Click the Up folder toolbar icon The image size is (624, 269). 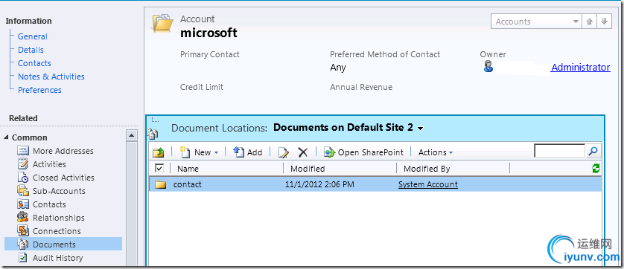click(159, 152)
